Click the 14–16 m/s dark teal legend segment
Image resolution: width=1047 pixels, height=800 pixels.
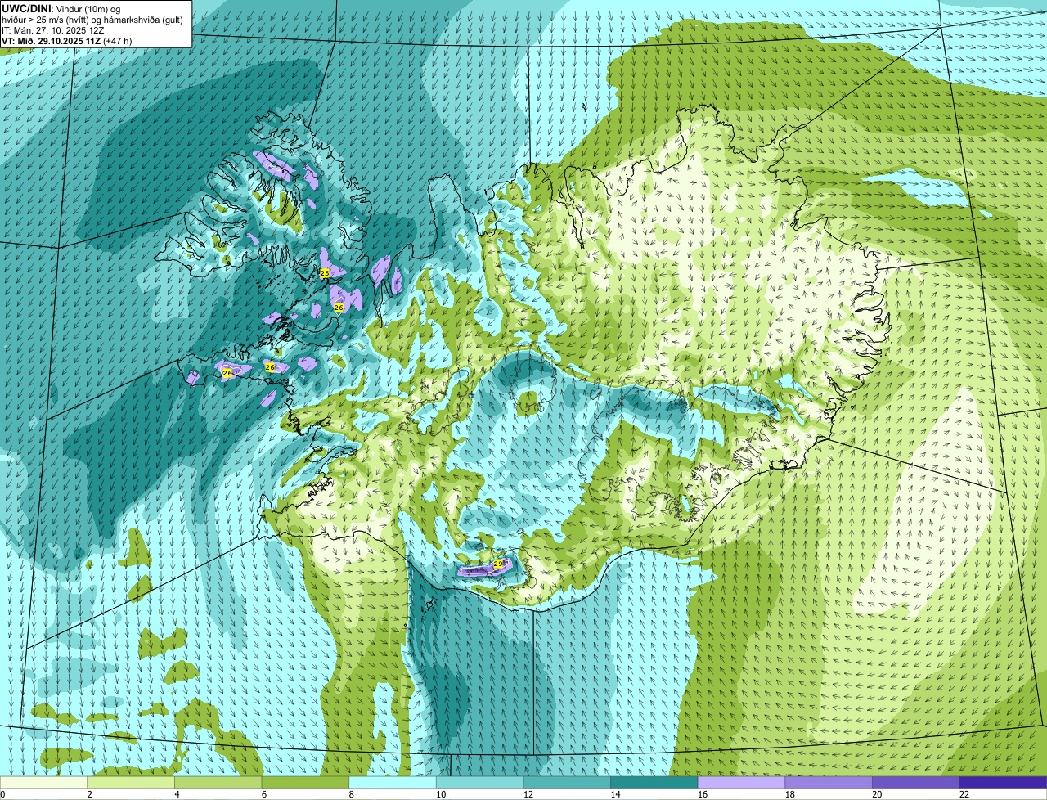point(654,783)
